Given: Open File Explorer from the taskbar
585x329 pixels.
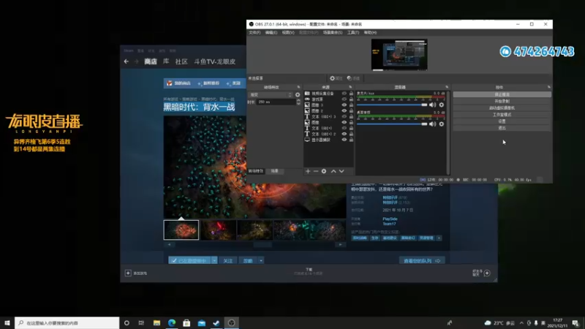Looking at the screenshot, I should [156, 322].
